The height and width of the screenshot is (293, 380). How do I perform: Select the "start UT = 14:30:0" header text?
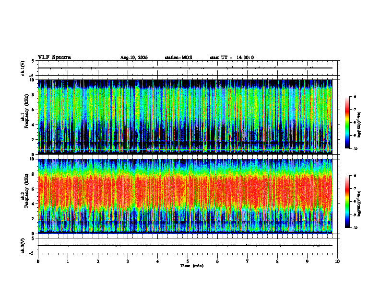tap(232, 57)
